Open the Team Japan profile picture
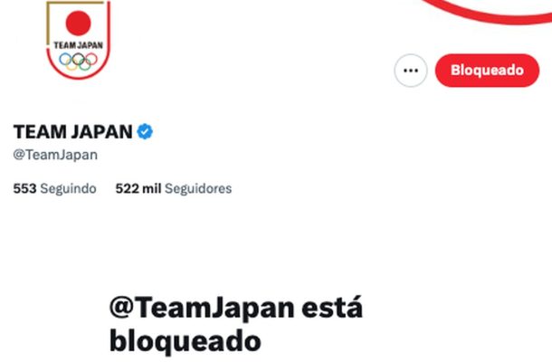The image size is (552, 362). click(78, 40)
